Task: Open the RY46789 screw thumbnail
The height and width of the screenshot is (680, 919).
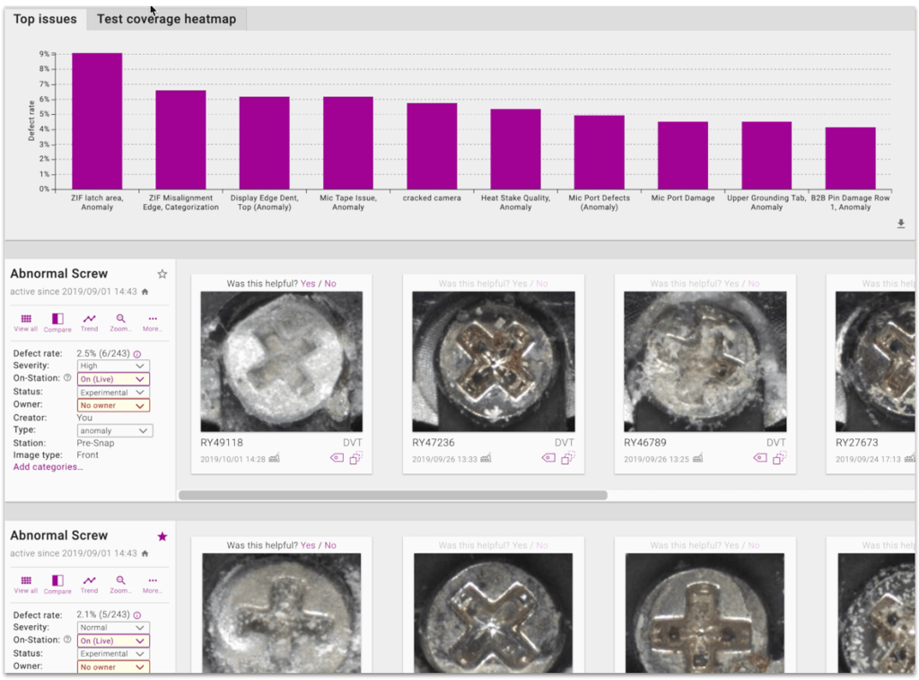Action: [x=705, y=361]
